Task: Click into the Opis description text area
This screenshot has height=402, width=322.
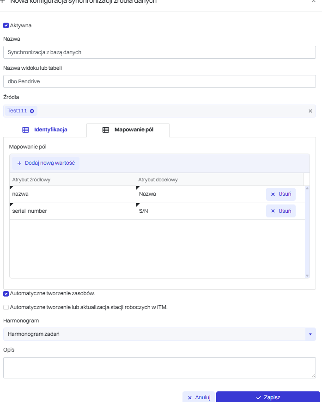Action: (159, 367)
